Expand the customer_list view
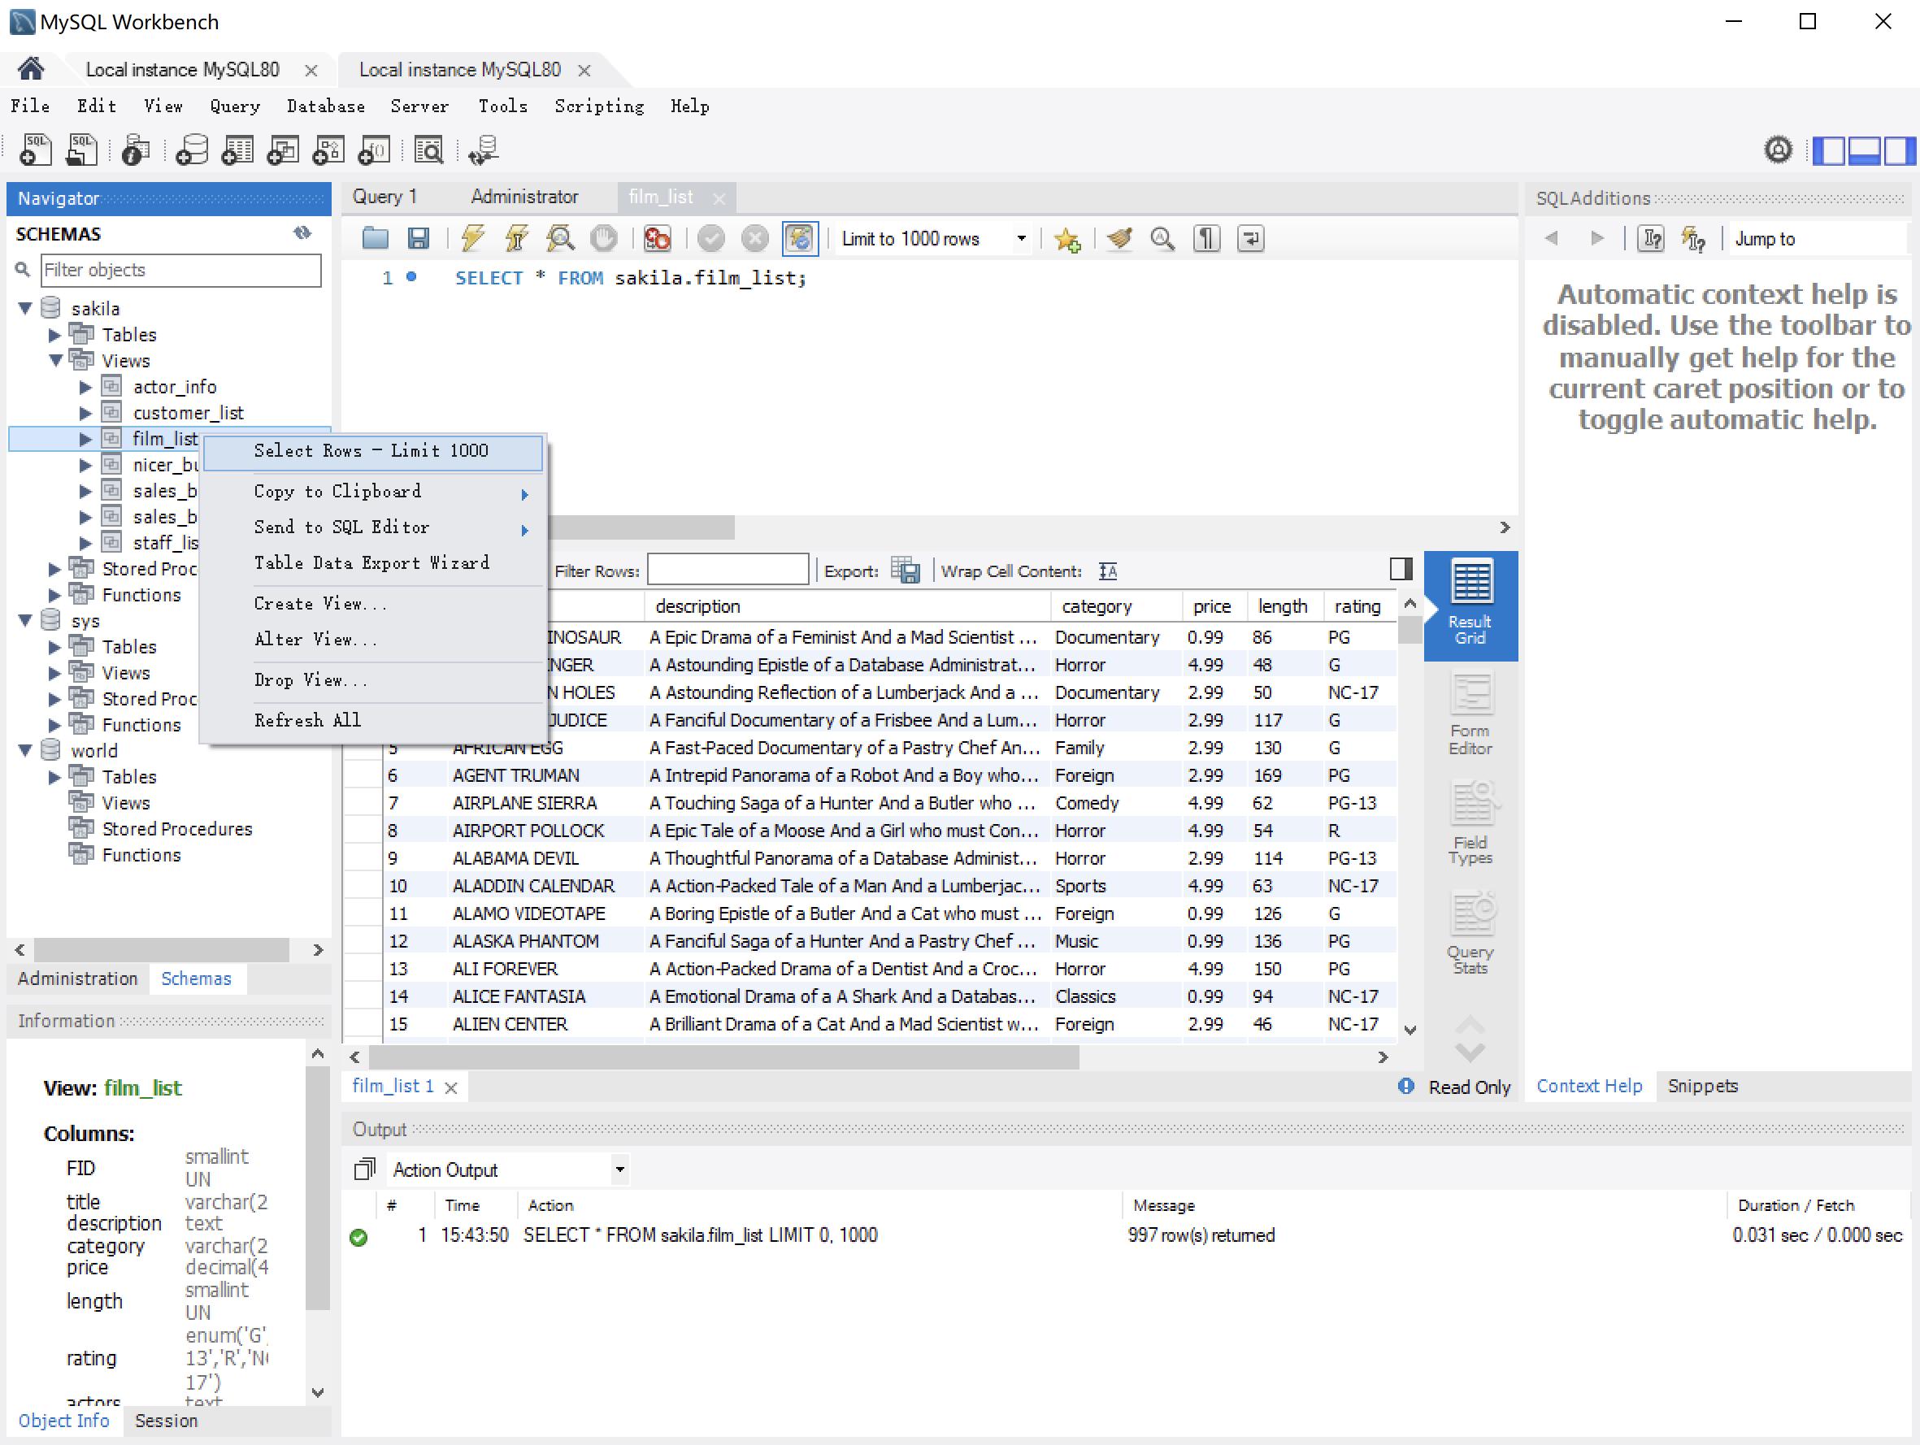1920x1445 pixels. coord(85,412)
